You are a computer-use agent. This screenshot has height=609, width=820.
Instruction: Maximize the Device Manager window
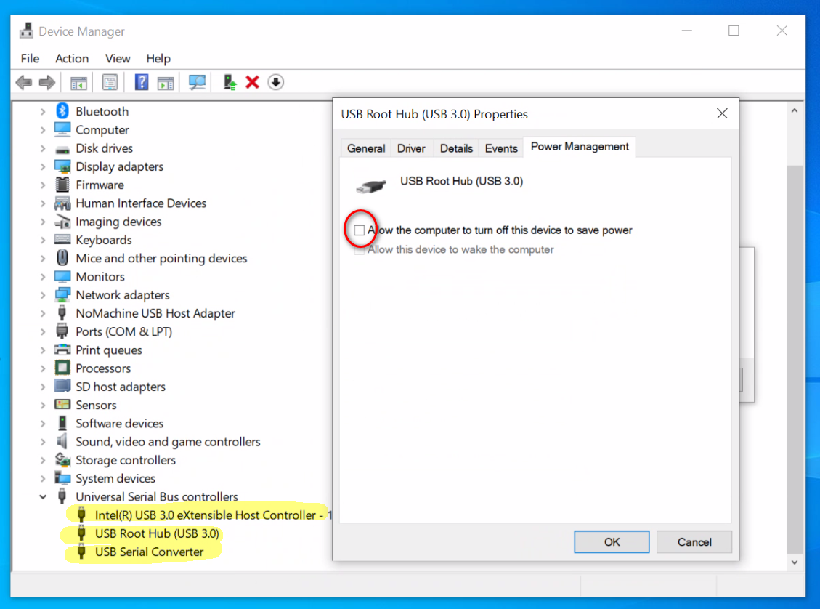(x=734, y=31)
